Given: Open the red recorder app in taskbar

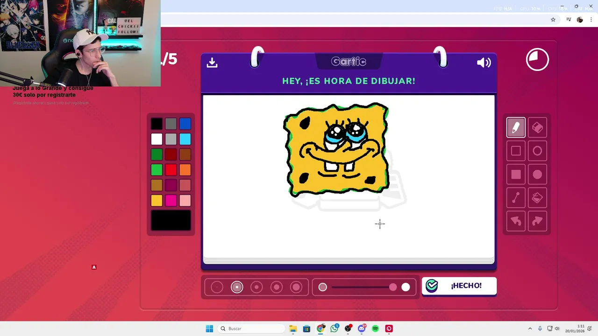Looking at the screenshot, I should [389, 329].
